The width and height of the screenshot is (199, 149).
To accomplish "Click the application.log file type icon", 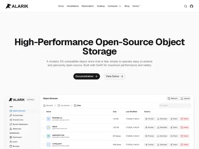I will pyautogui.click(x=49, y=136).
